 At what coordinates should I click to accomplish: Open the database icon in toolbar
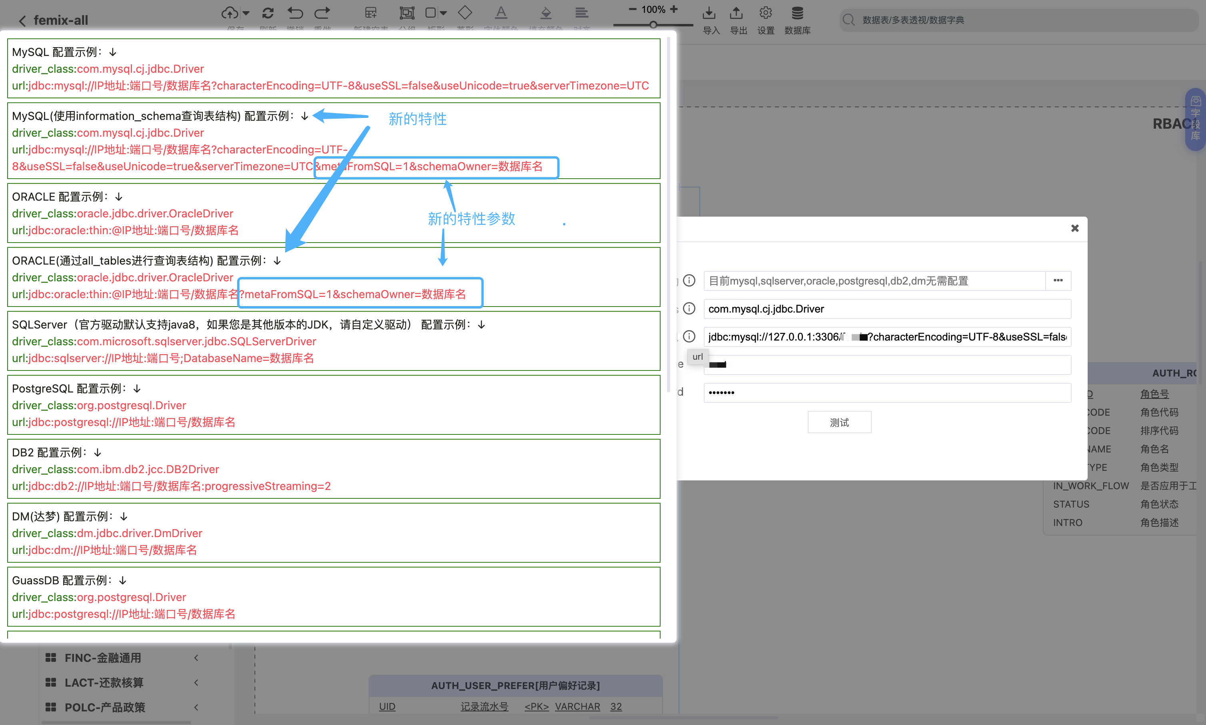[x=797, y=14]
